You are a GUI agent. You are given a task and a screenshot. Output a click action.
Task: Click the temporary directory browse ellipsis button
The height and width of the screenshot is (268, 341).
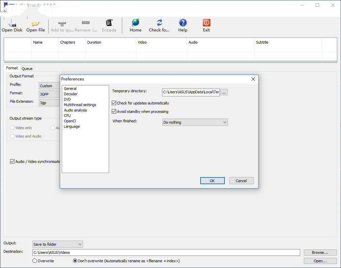click(x=224, y=92)
